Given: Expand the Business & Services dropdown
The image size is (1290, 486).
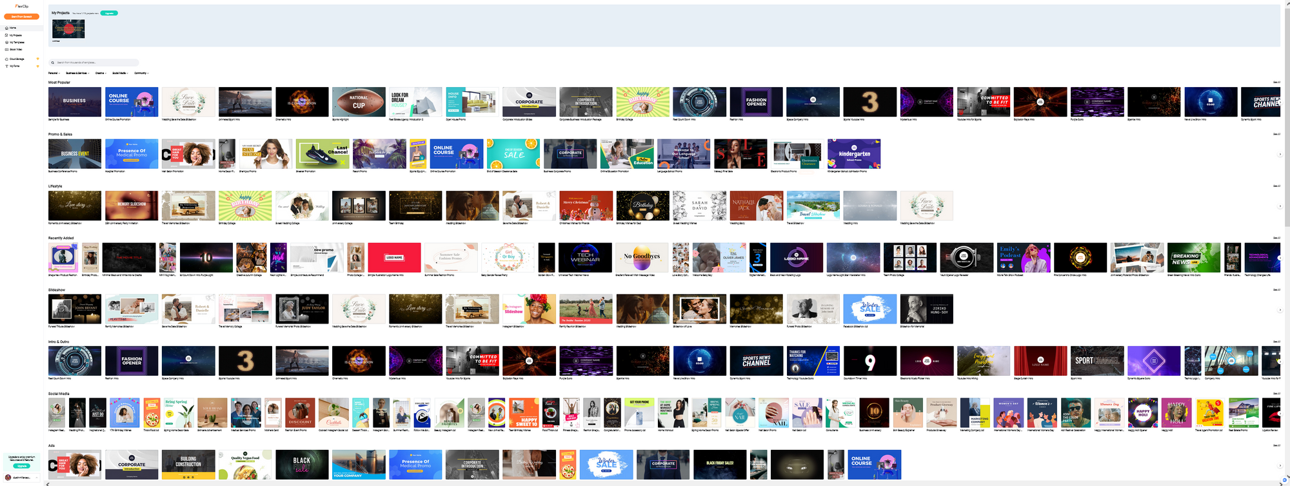Looking at the screenshot, I should 77,73.
